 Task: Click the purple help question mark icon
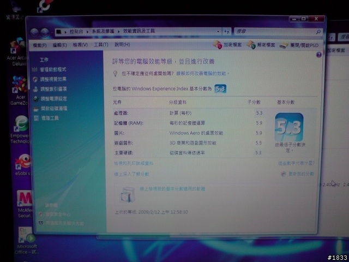(318, 55)
